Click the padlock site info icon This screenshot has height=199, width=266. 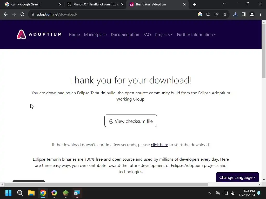click(33, 15)
